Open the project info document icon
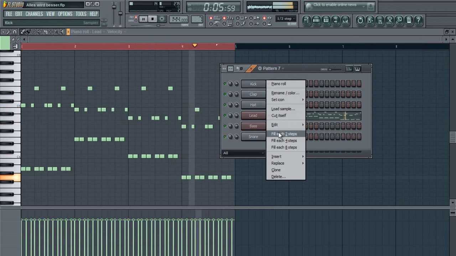456x256 pixels. (409, 21)
